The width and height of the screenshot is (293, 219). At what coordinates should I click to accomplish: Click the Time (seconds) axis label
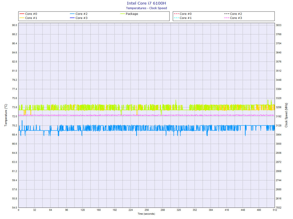tap(146, 214)
